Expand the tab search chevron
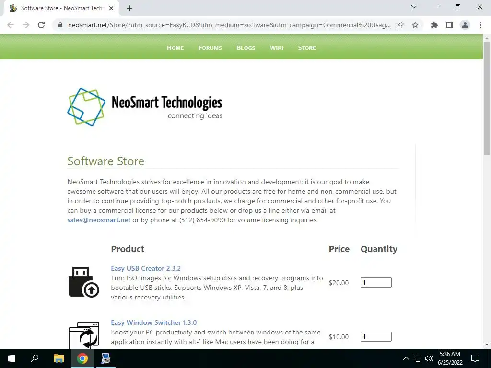 click(414, 7)
